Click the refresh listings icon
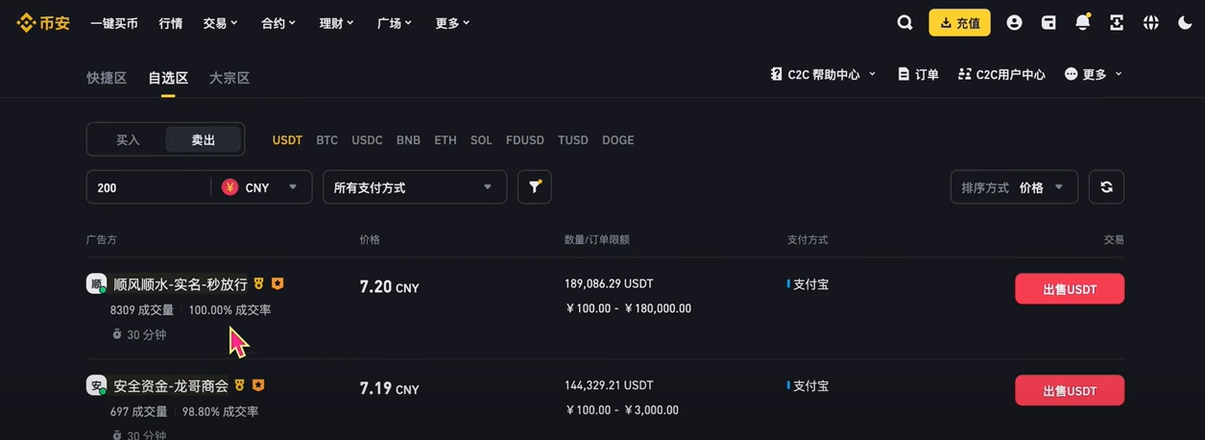Viewport: 1205px width, 440px height. tap(1106, 187)
